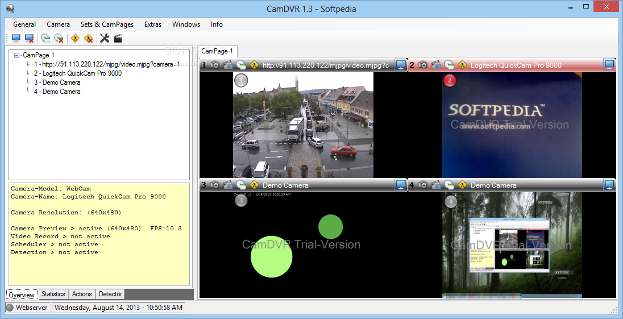Click the town square camera 1 video feed
The height and width of the screenshot is (319, 623).
[x=303, y=125]
